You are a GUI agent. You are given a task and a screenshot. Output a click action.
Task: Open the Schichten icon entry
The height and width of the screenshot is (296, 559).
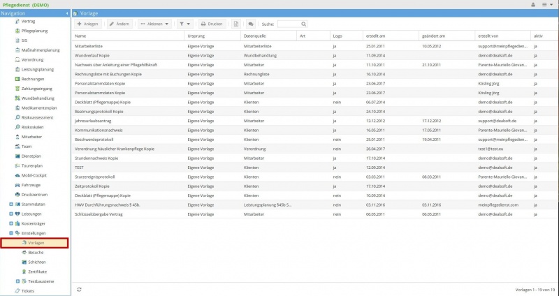click(x=24, y=262)
